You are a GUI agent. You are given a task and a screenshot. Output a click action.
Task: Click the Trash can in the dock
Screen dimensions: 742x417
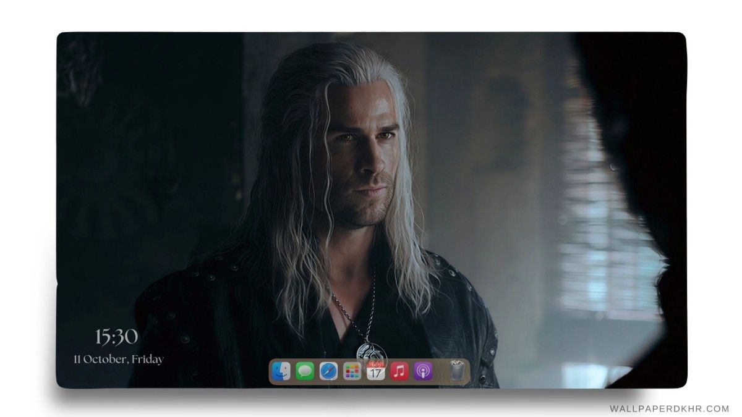[x=456, y=369]
